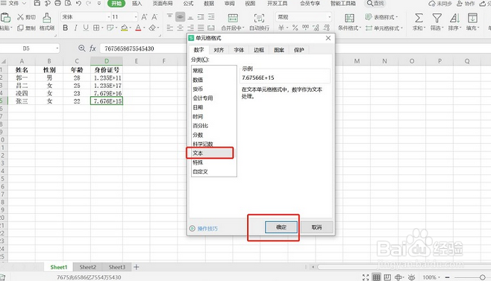Open Conditional Formatting icon
This screenshot has height=281, width=491.
[x=349, y=18]
